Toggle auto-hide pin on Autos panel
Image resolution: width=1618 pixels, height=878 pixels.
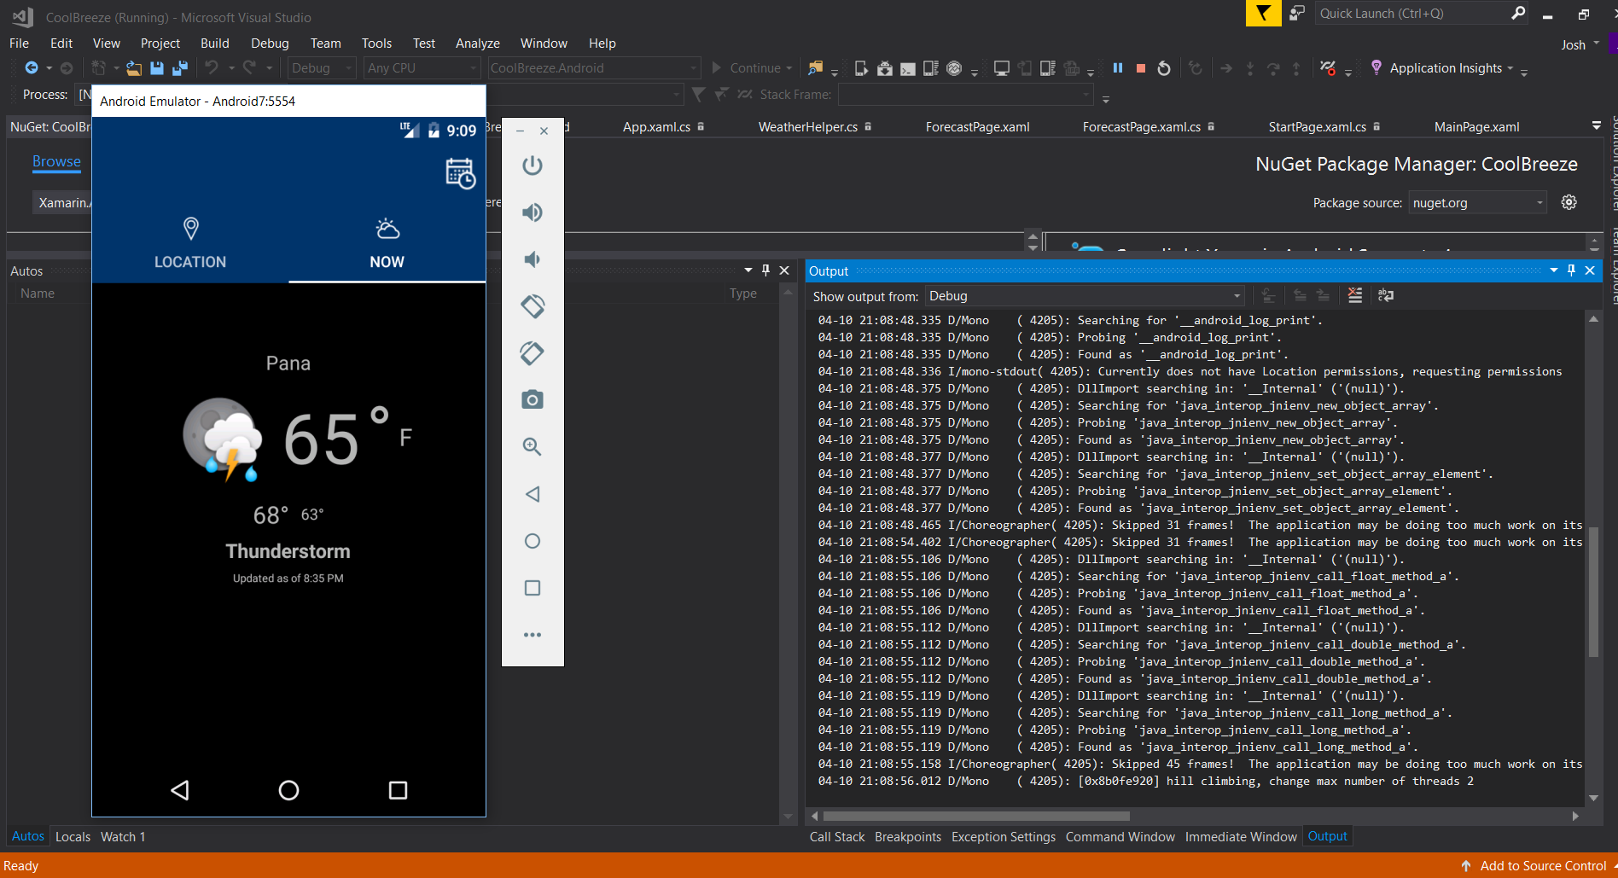[765, 270]
